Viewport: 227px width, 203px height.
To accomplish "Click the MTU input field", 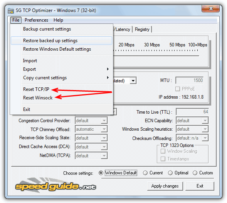I will click(189, 80).
